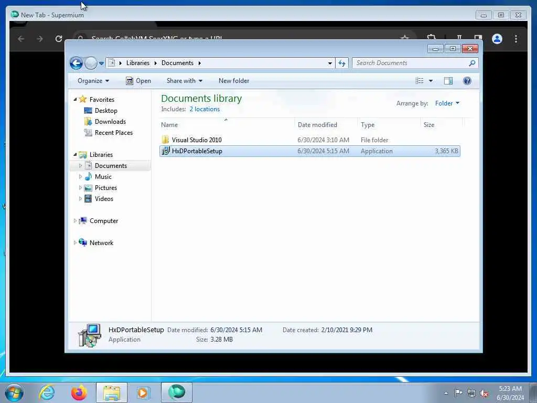
Task: Open Arrange by Folder dropdown
Action: click(447, 103)
